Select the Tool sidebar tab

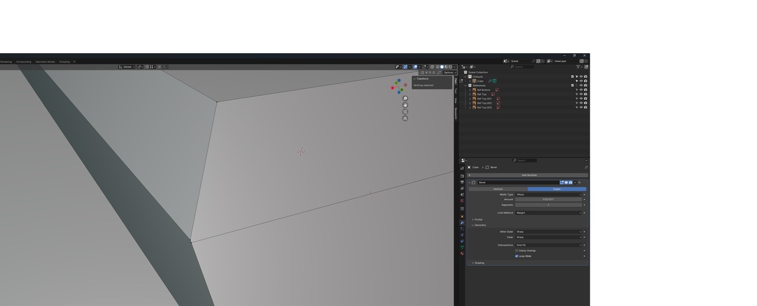pos(455,90)
